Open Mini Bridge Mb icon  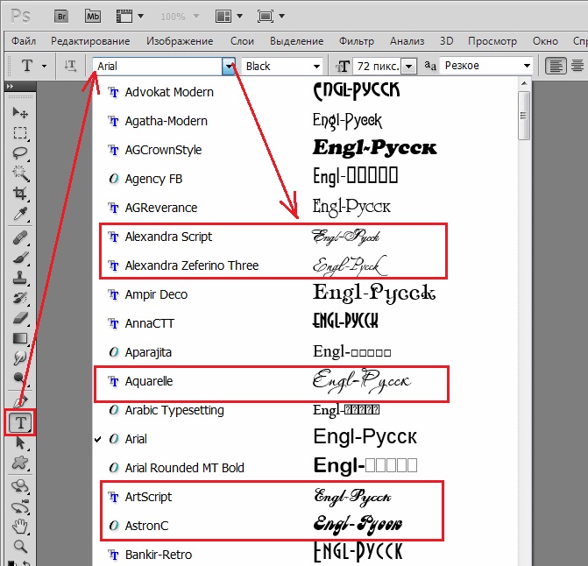click(x=93, y=17)
